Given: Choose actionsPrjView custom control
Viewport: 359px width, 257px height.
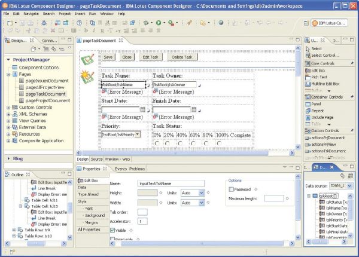Looking at the screenshot, I should coord(321,144).
